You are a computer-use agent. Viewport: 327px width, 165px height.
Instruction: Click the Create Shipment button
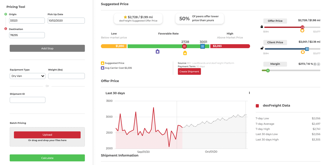click(189, 72)
